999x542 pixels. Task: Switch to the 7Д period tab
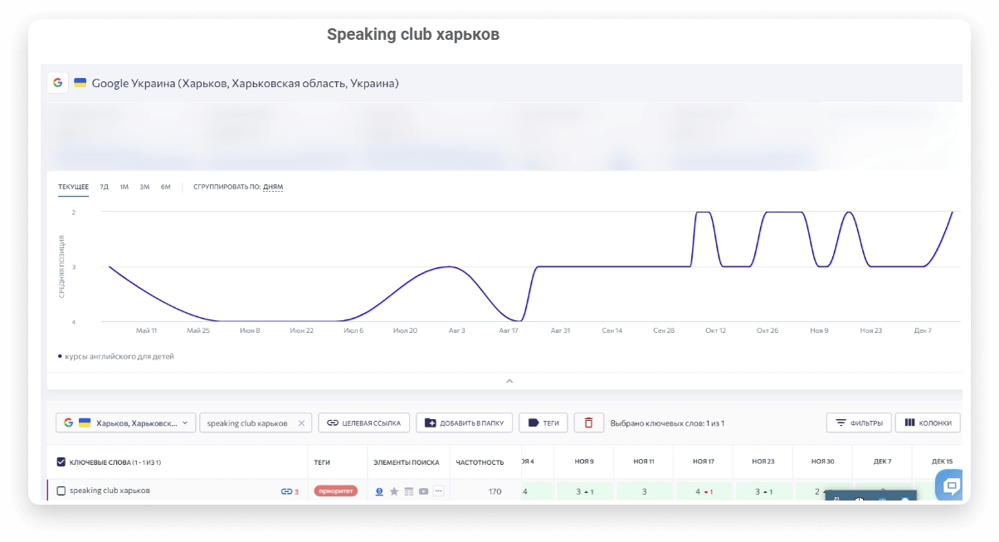104,187
